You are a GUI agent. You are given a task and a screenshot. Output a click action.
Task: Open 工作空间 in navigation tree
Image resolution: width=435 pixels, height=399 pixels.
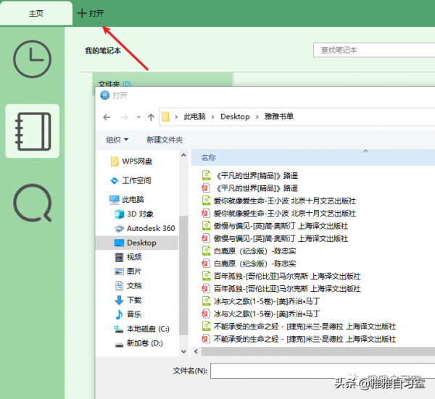tap(130, 180)
